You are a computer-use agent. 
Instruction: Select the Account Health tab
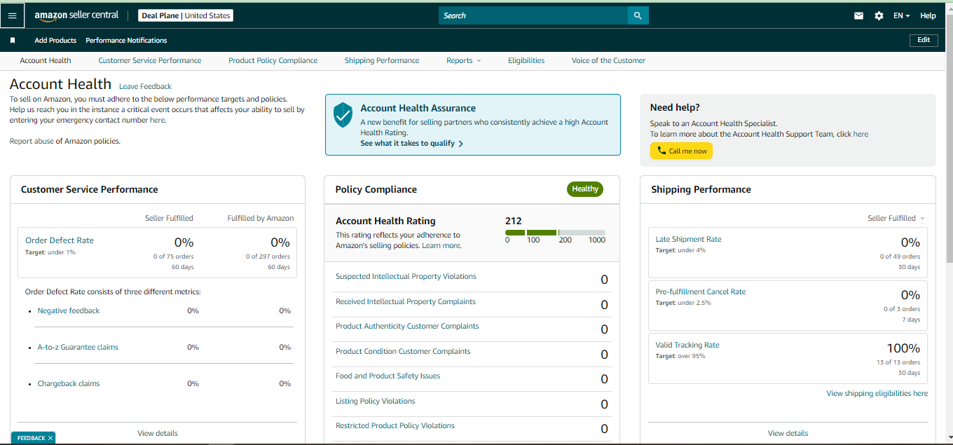coord(46,61)
